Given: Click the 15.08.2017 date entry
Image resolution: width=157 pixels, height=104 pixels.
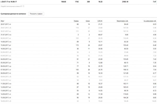Looking at the screenshot, I should tap(6, 45).
